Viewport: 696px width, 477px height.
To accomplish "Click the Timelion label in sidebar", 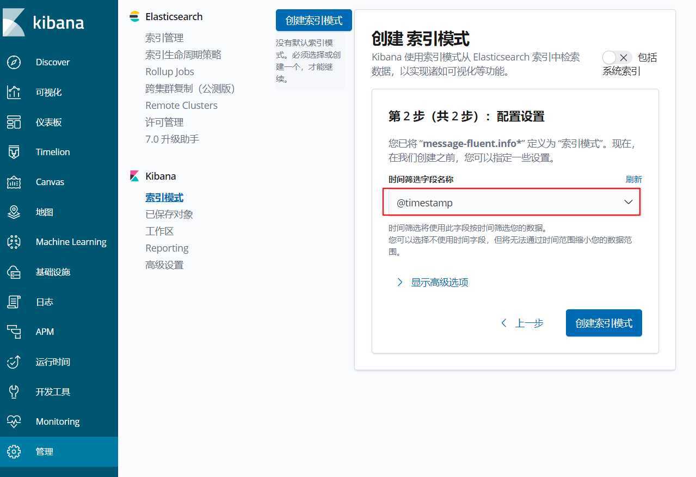I will [x=53, y=152].
